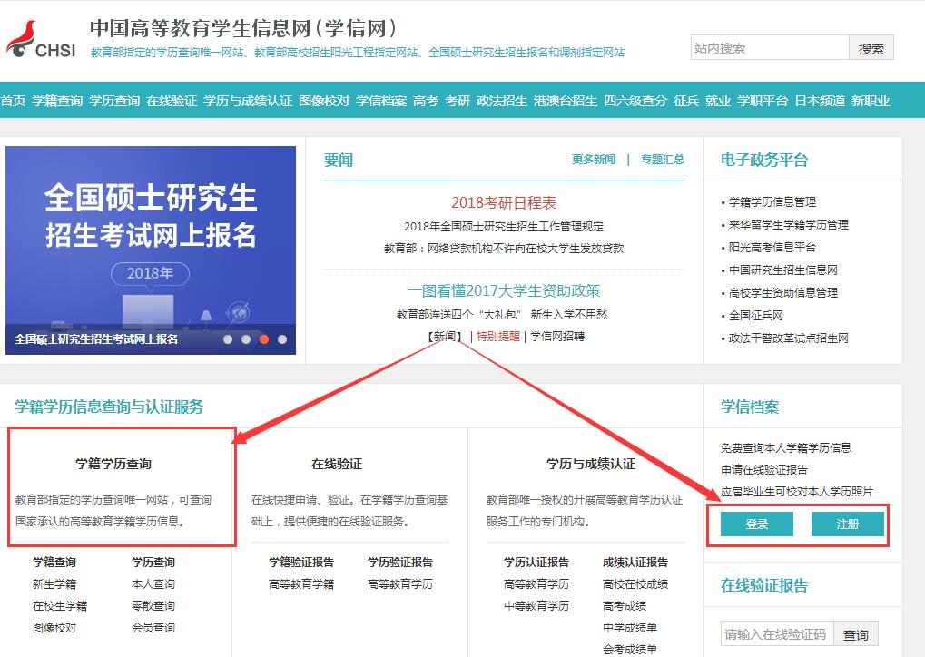This screenshot has width=925, height=657.
Task: Click 登录 button in 学信档案
Action: click(x=757, y=524)
